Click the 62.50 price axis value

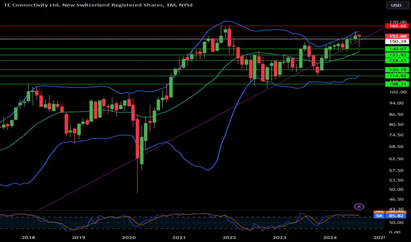396,159
